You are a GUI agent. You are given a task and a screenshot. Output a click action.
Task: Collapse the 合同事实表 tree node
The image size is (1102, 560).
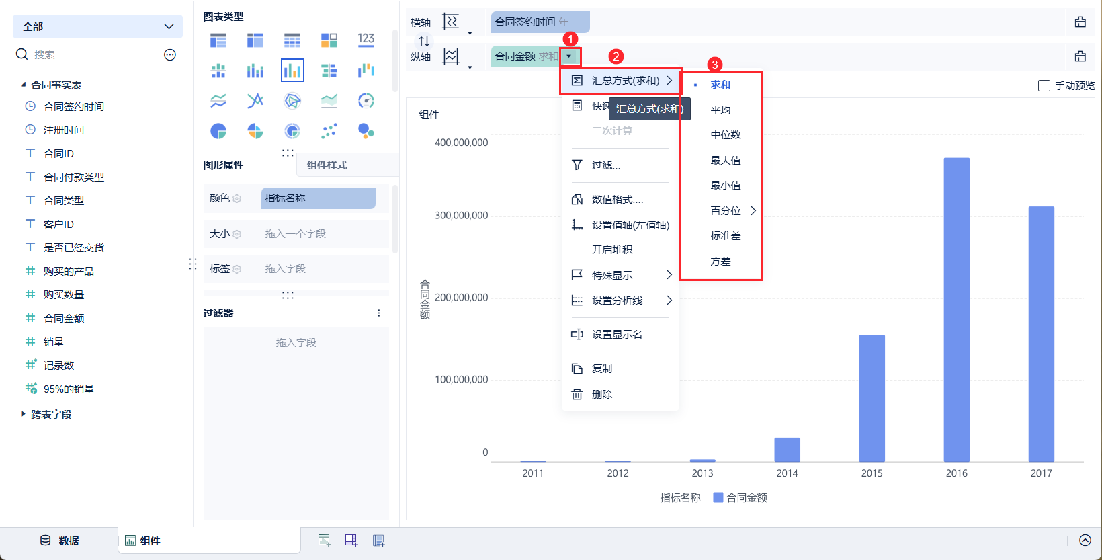(23, 85)
